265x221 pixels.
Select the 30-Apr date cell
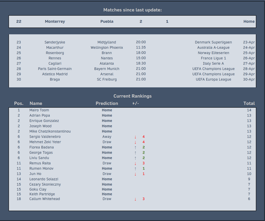[249, 79]
